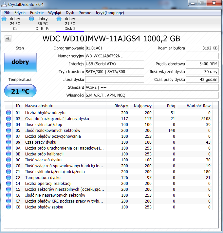Open the Wygląd menu

pyautogui.click(x=55, y=13)
